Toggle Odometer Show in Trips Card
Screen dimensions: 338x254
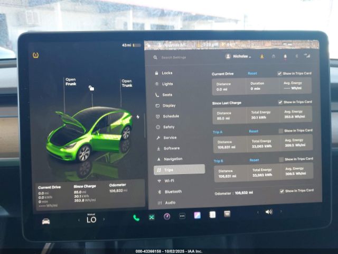(x=281, y=191)
